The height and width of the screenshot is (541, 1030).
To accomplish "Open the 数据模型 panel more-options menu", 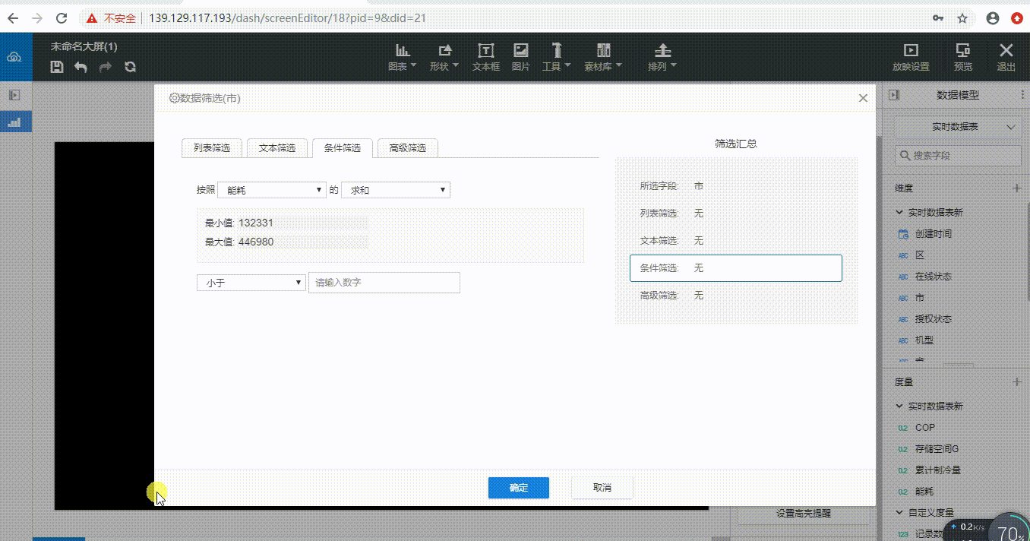I will (1022, 96).
